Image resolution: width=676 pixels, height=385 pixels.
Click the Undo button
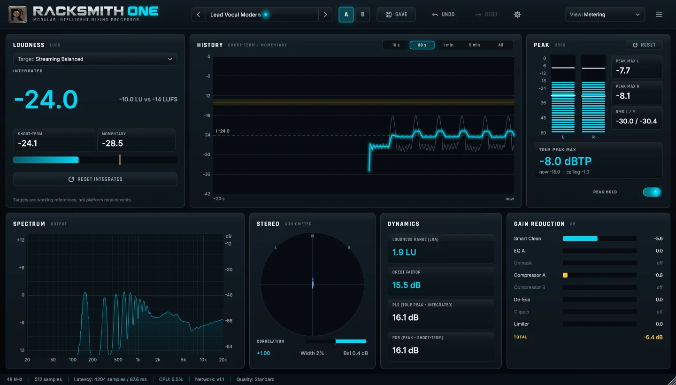tap(444, 15)
